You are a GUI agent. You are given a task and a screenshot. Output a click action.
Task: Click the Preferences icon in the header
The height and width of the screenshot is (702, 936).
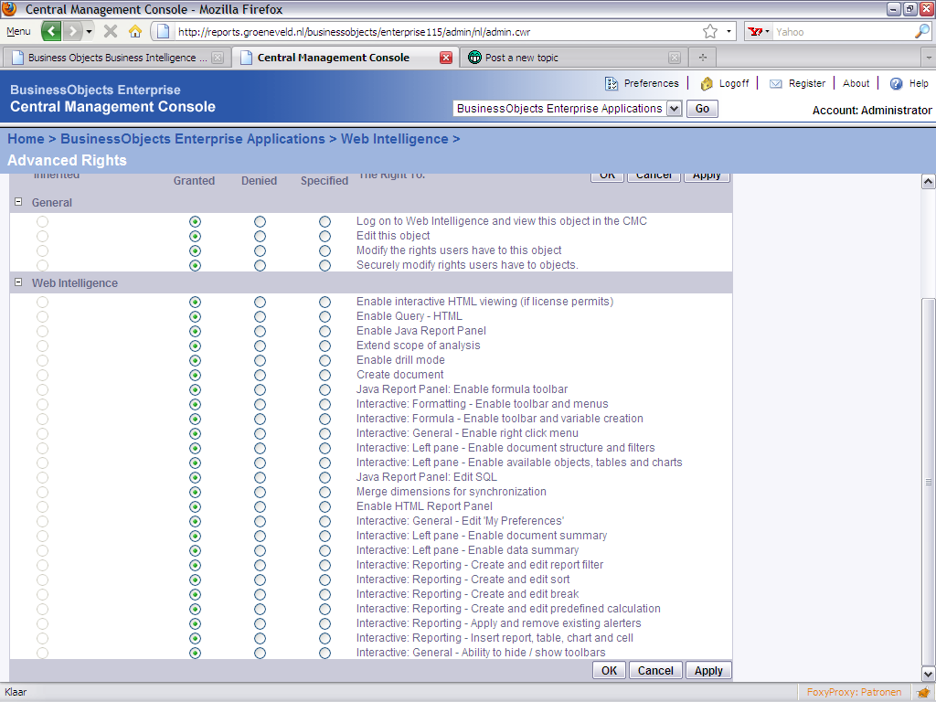click(x=612, y=83)
